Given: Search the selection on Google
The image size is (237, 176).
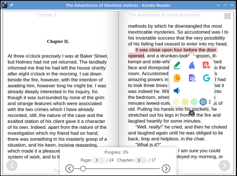Looking at the screenshot, I should click(207, 78).
